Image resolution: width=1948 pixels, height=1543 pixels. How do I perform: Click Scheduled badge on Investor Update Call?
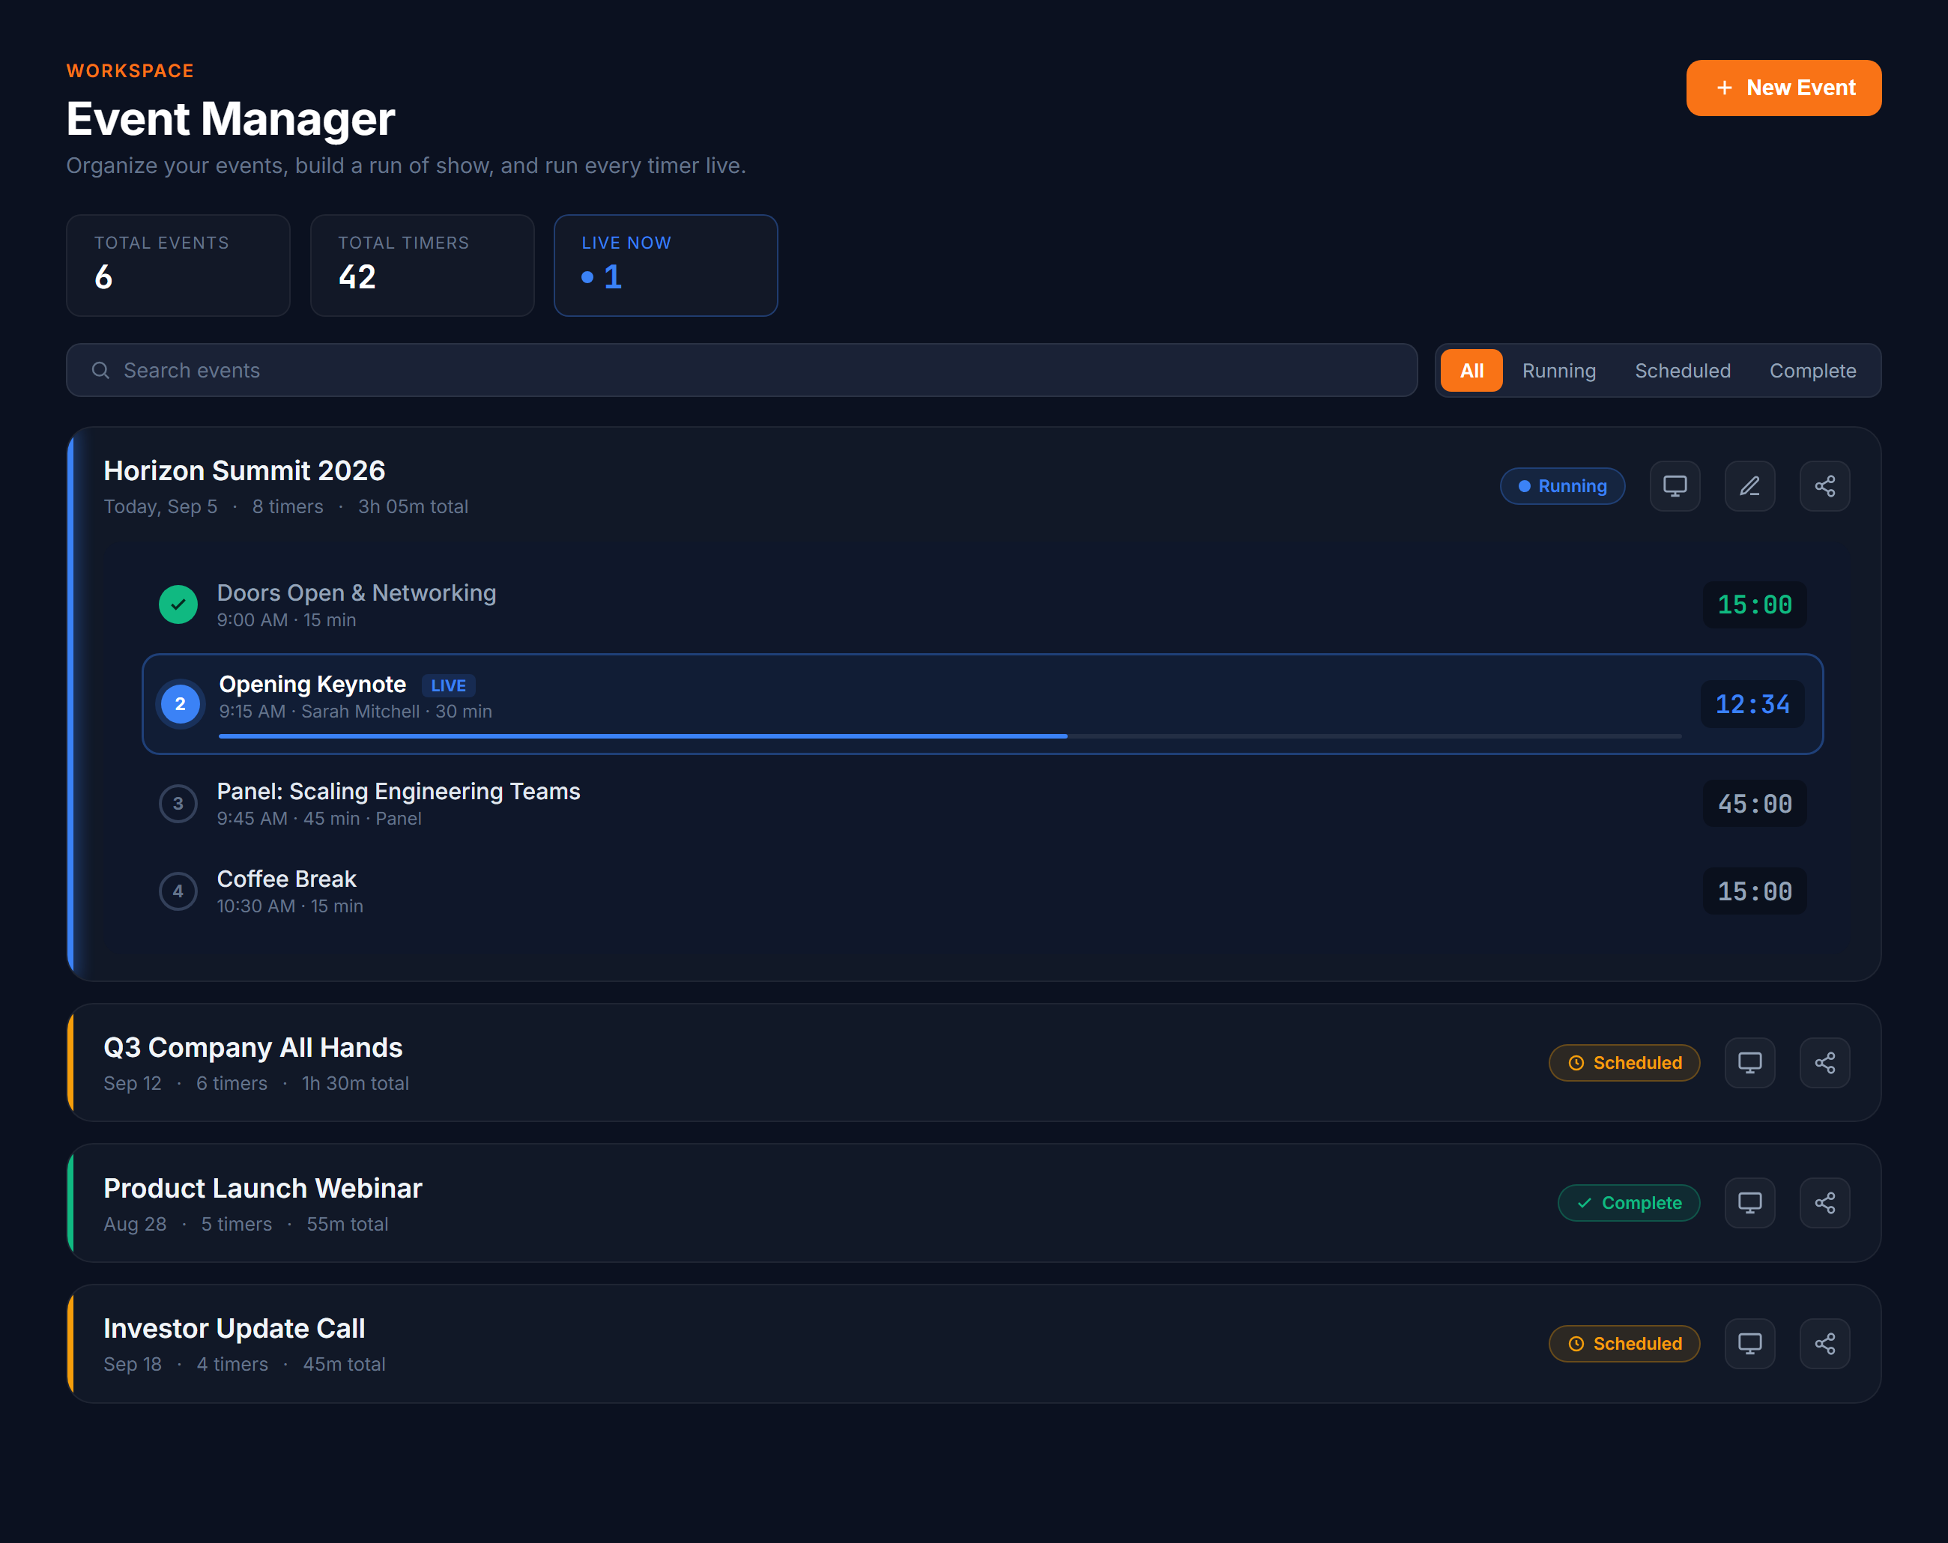[x=1624, y=1343]
